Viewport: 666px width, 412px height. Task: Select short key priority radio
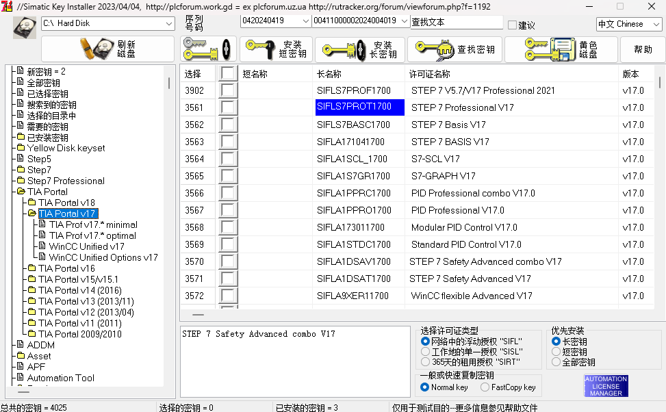click(x=556, y=351)
